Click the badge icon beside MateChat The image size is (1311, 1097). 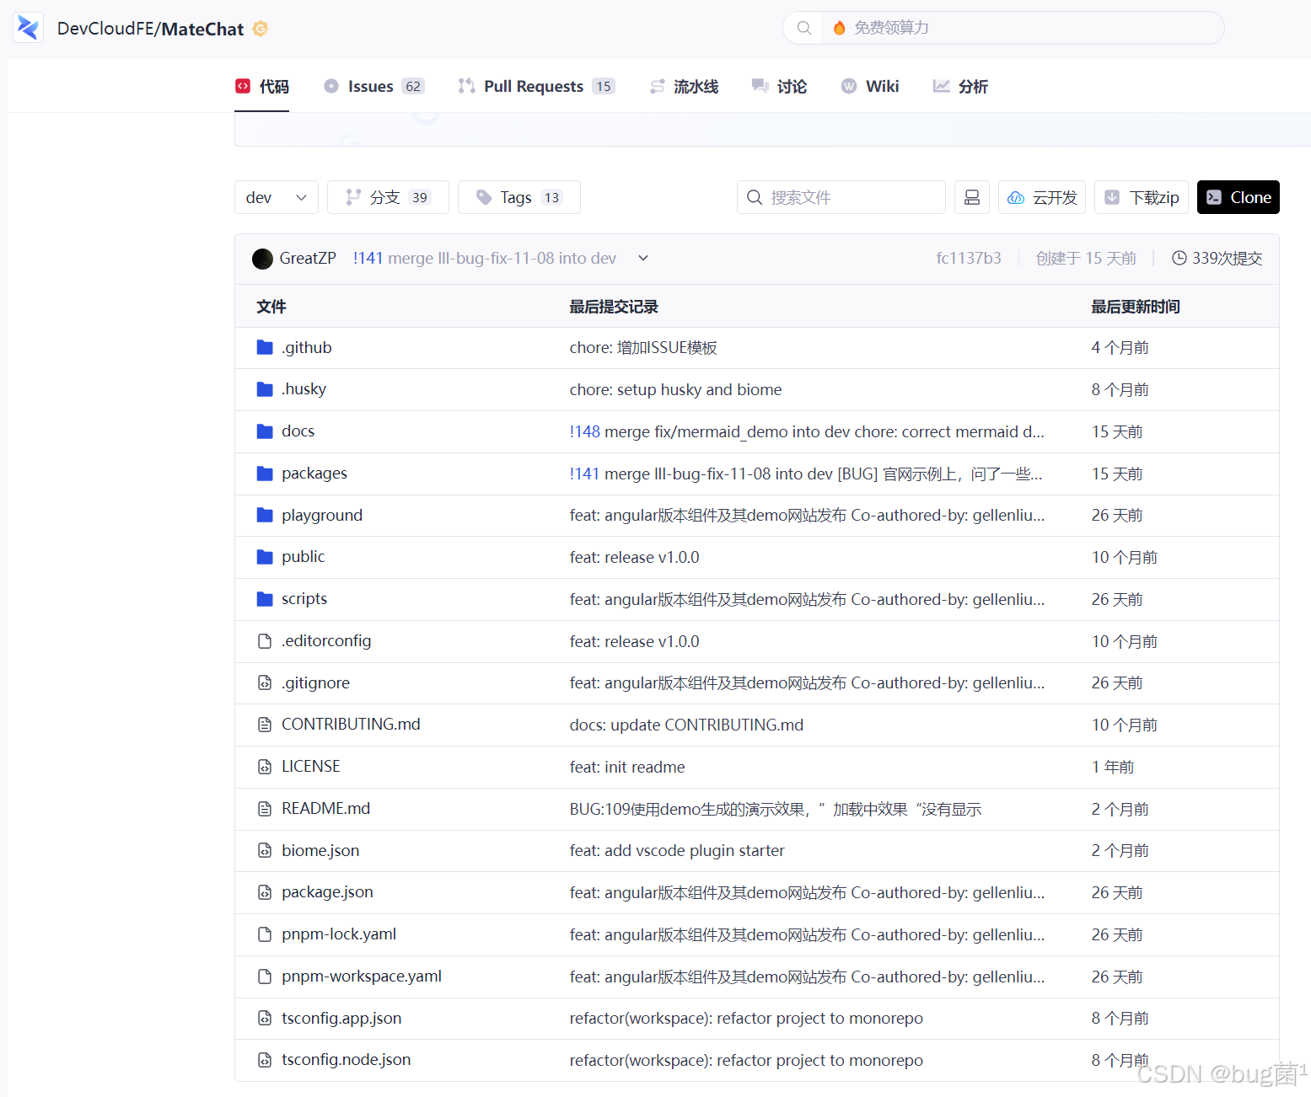pyautogui.click(x=261, y=29)
